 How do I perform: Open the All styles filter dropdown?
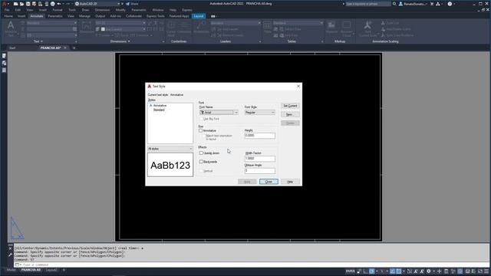point(170,149)
